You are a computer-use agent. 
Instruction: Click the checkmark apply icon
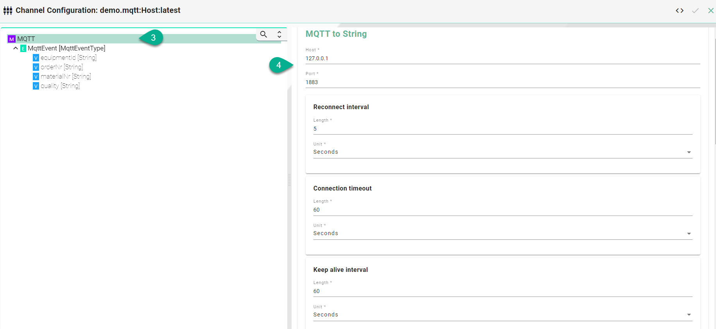tap(695, 11)
